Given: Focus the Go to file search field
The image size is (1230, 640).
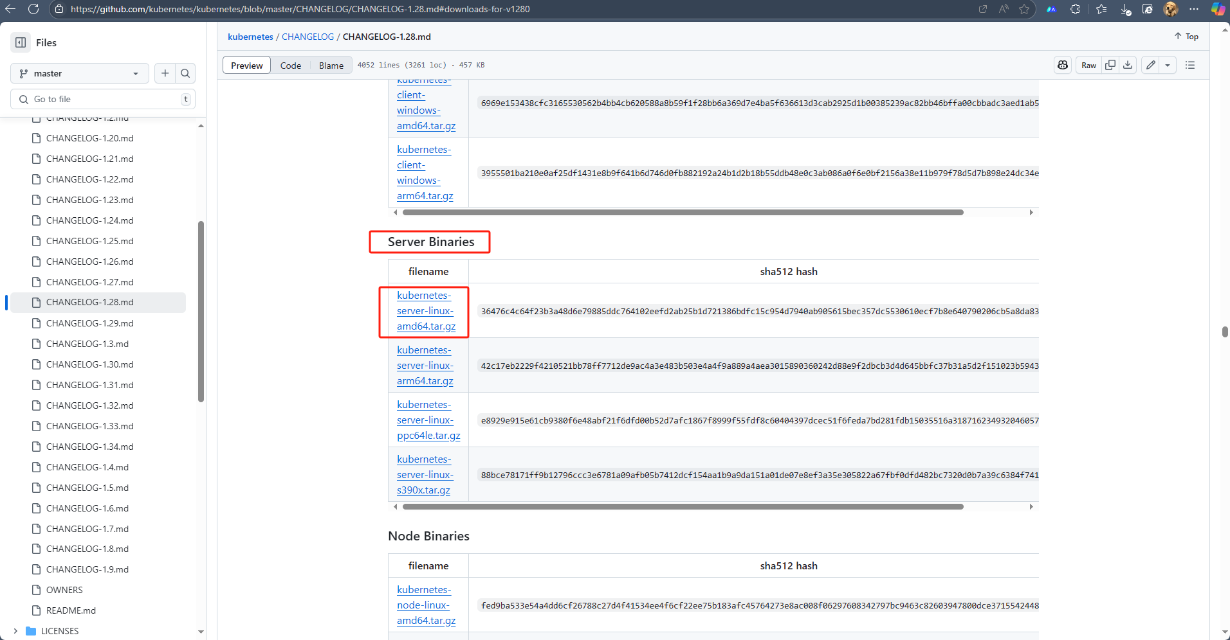Looking at the screenshot, I should coord(103,99).
